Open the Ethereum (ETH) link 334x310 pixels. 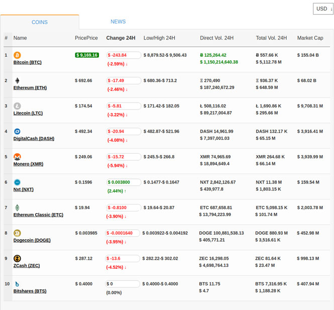click(30, 88)
